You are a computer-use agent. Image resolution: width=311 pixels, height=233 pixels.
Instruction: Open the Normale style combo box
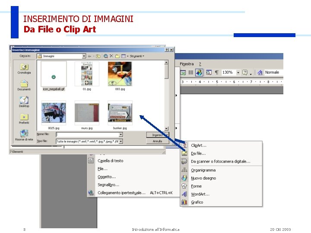(x=274, y=72)
